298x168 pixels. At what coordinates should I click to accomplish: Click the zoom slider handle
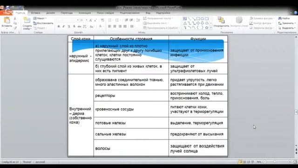click(275, 162)
